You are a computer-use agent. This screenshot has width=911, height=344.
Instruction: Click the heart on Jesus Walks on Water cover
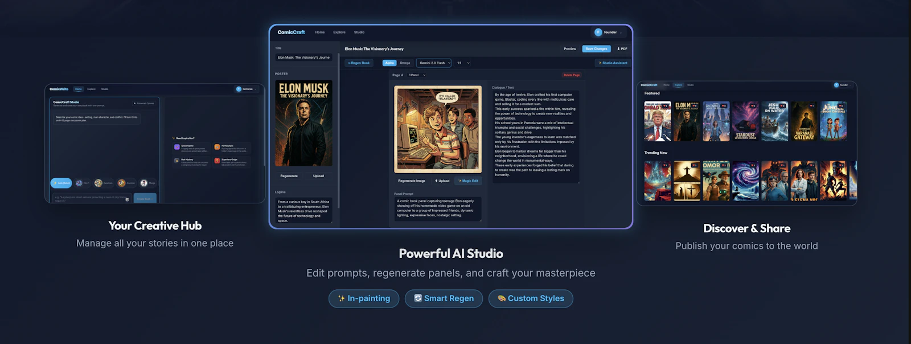point(782,106)
